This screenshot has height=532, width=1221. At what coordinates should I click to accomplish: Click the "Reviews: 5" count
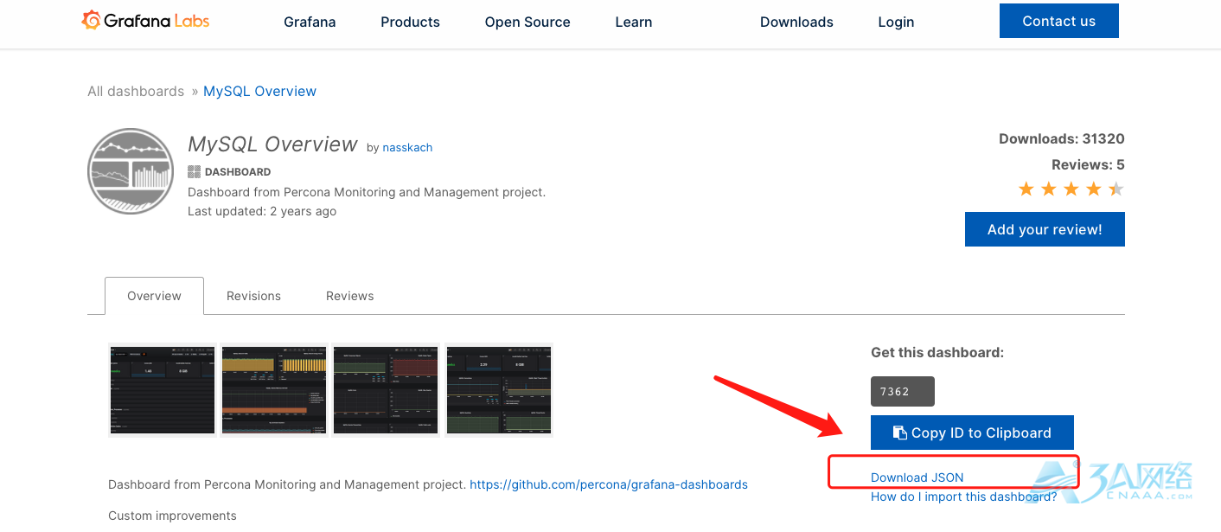click(x=1088, y=164)
